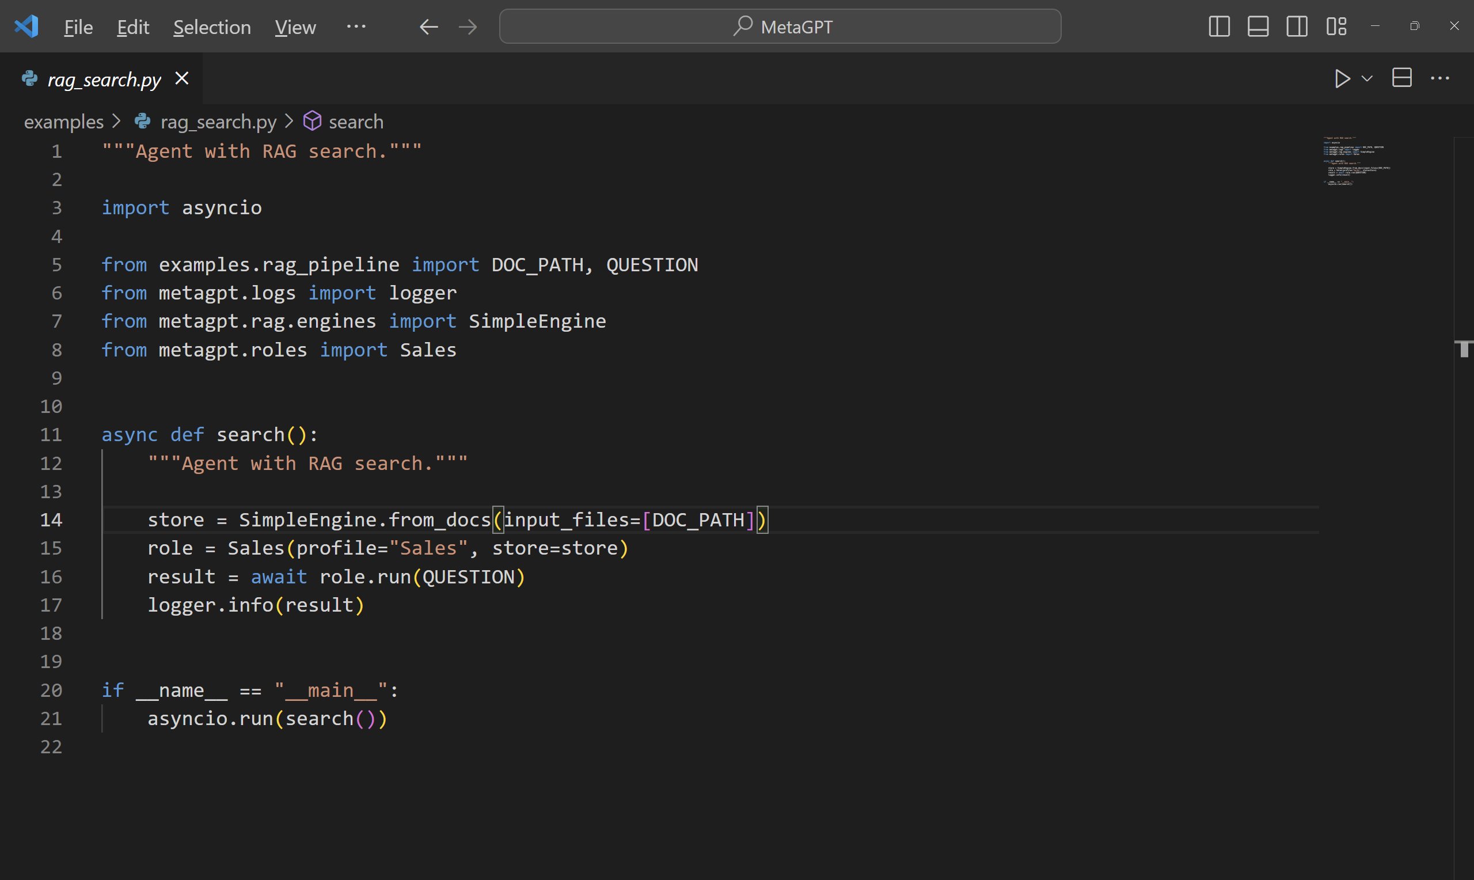This screenshot has height=880, width=1474.
Task: Click the Python icon on the rag_search.py tab
Action: click(30, 78)
